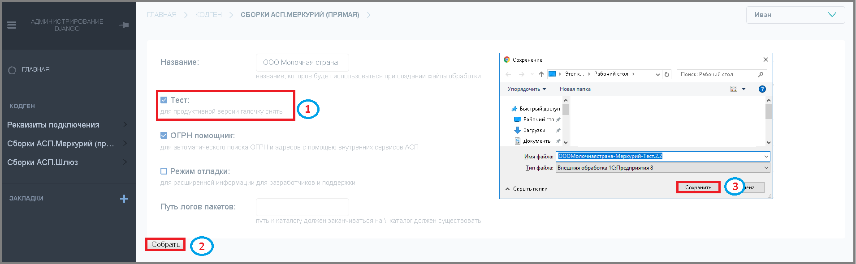Open the Упорядочить dropdown menu

[x=527, y=89]
